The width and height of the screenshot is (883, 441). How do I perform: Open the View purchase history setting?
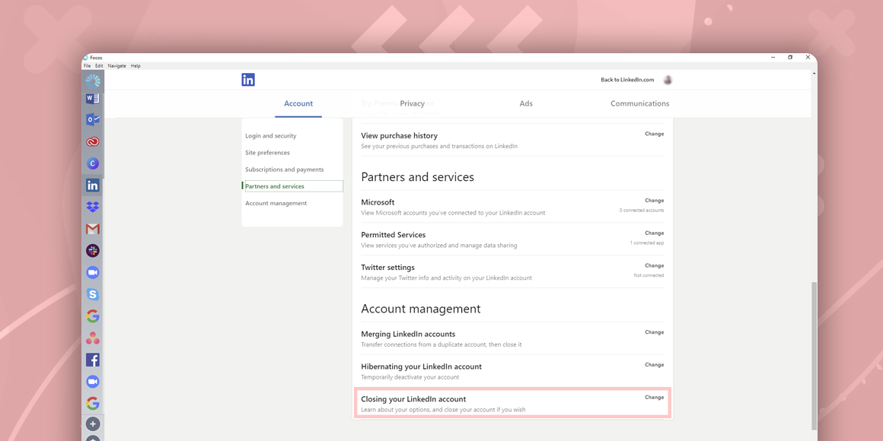(400, 135)
